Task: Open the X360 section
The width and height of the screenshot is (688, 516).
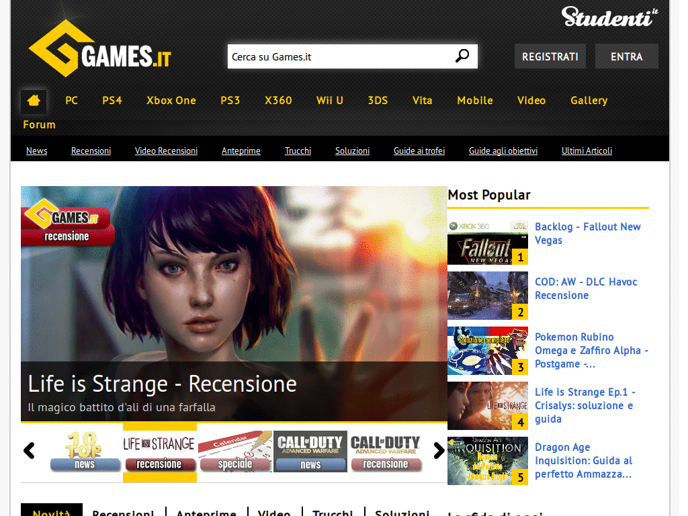Action: 278,101
